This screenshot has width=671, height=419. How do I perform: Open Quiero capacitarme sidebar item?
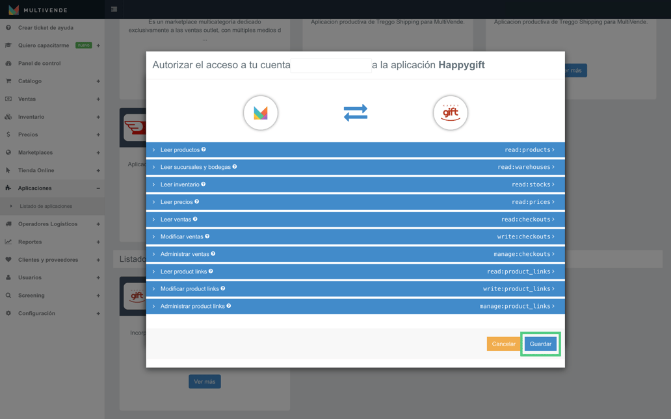[x=43, y=45]
